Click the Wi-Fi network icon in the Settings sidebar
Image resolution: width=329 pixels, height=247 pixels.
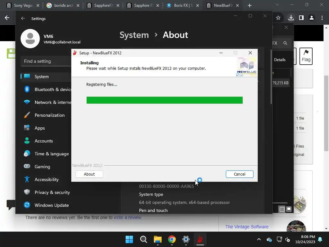pyautogui.click(x=27, y=102)
